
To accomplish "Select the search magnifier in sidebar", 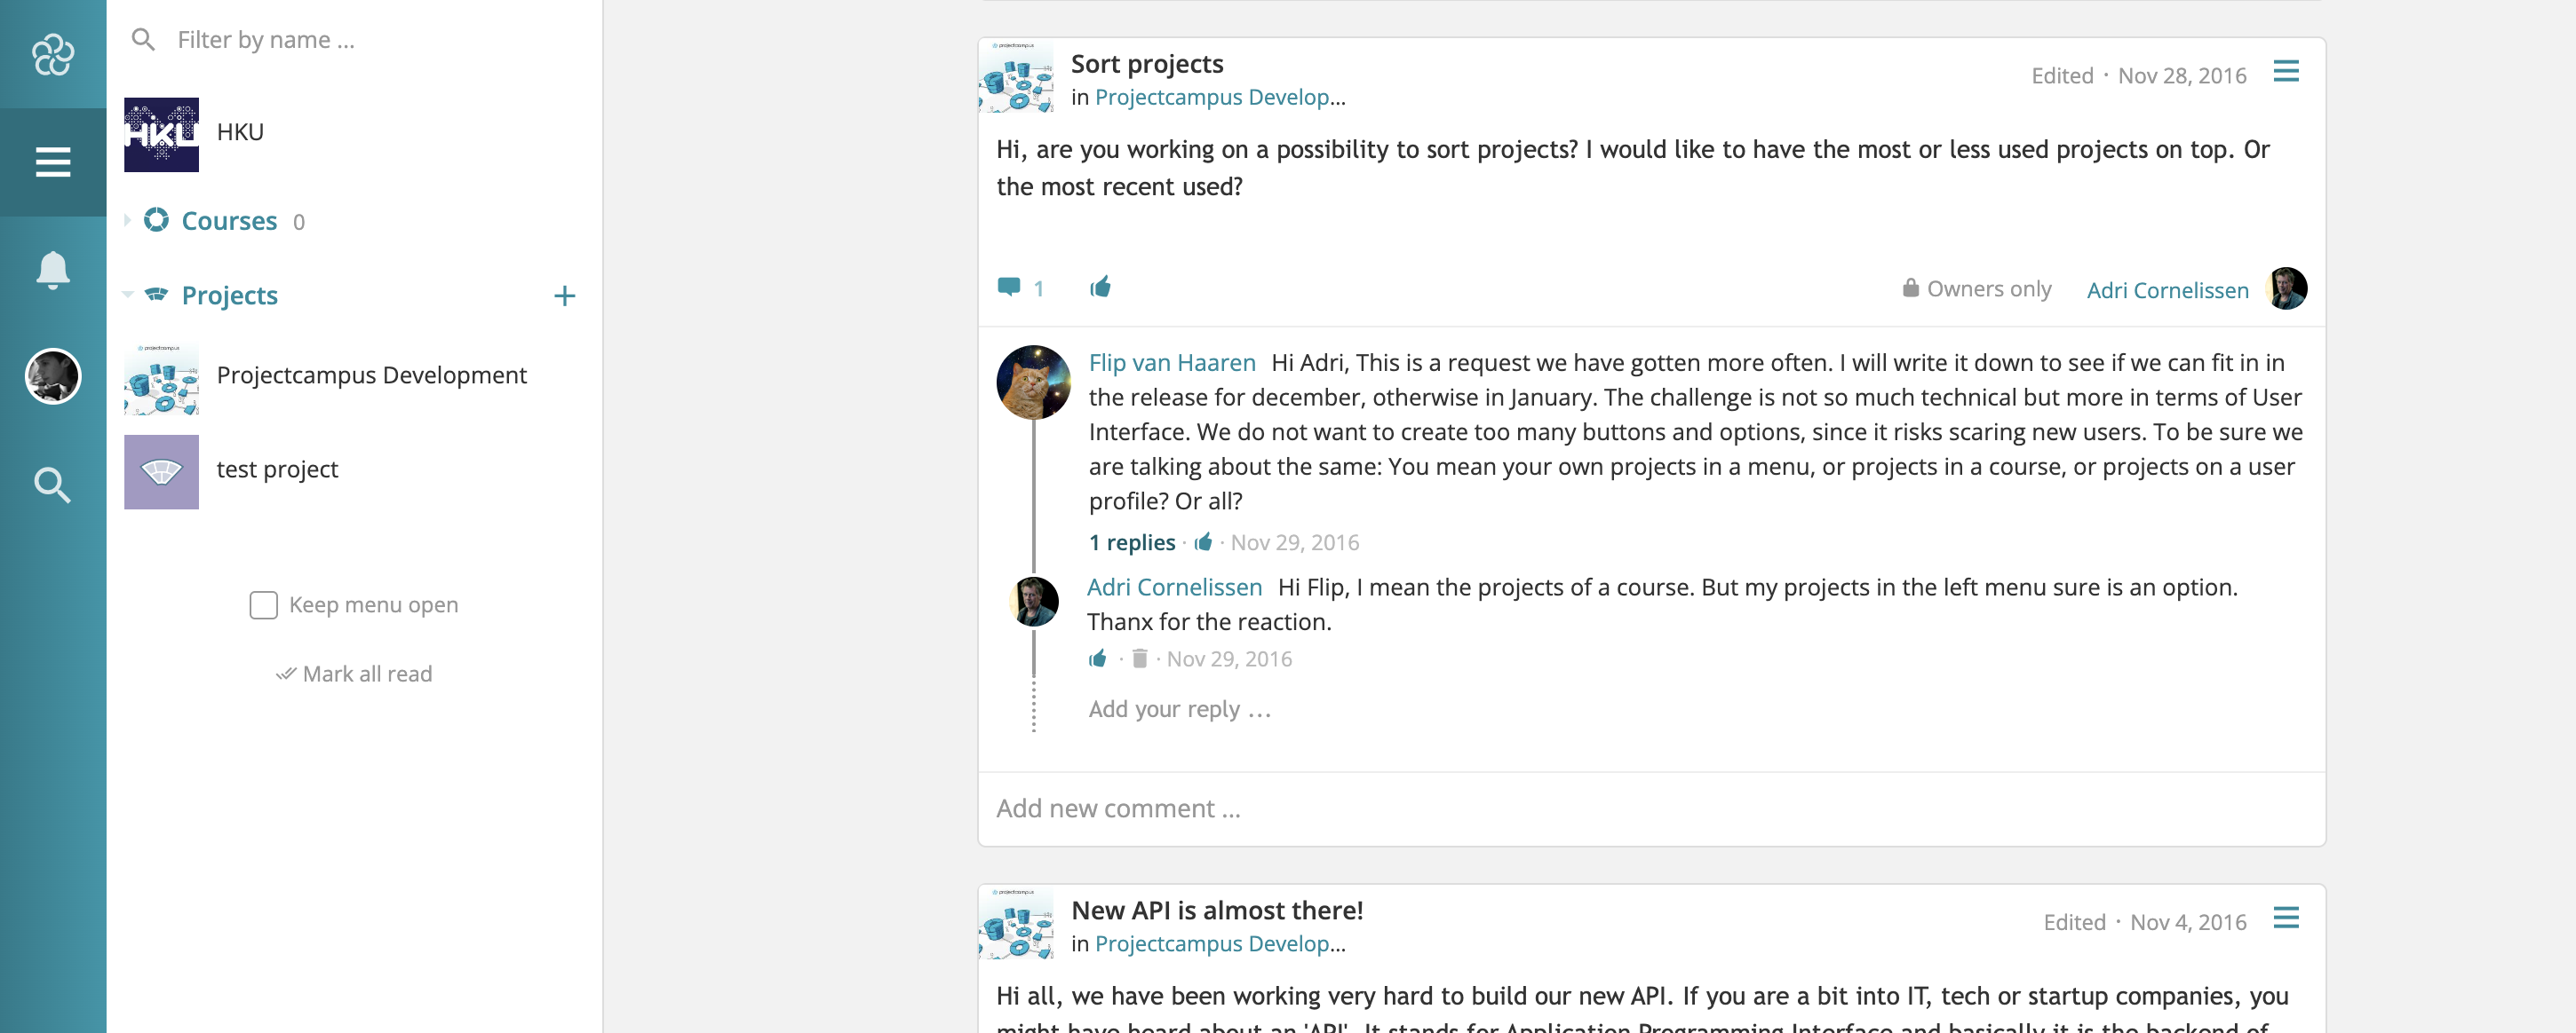I will pyautogui.click(x=52, y=485).
